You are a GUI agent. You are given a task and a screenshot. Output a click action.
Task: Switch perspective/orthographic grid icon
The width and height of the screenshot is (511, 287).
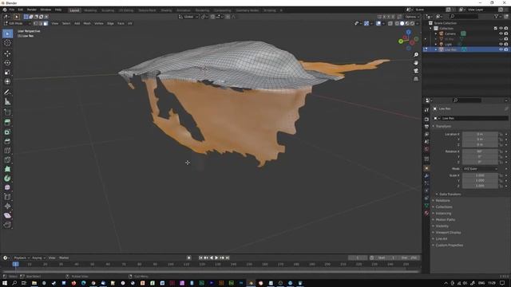click(416, 79)
